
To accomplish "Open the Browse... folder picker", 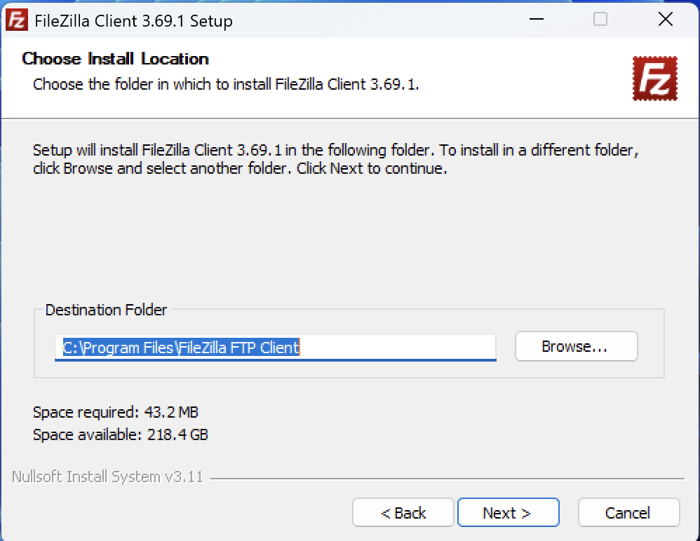I will pyautogui.click(x=576, y=346).
